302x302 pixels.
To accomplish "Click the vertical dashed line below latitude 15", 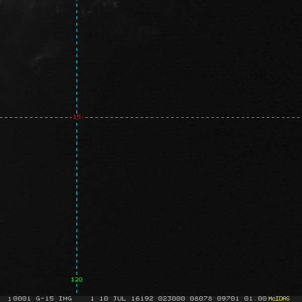I will pyautogui.click(x=77, y=201).
